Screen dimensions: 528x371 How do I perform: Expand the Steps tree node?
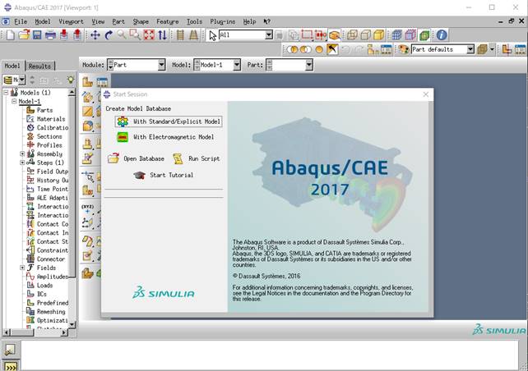coord(23,163)
